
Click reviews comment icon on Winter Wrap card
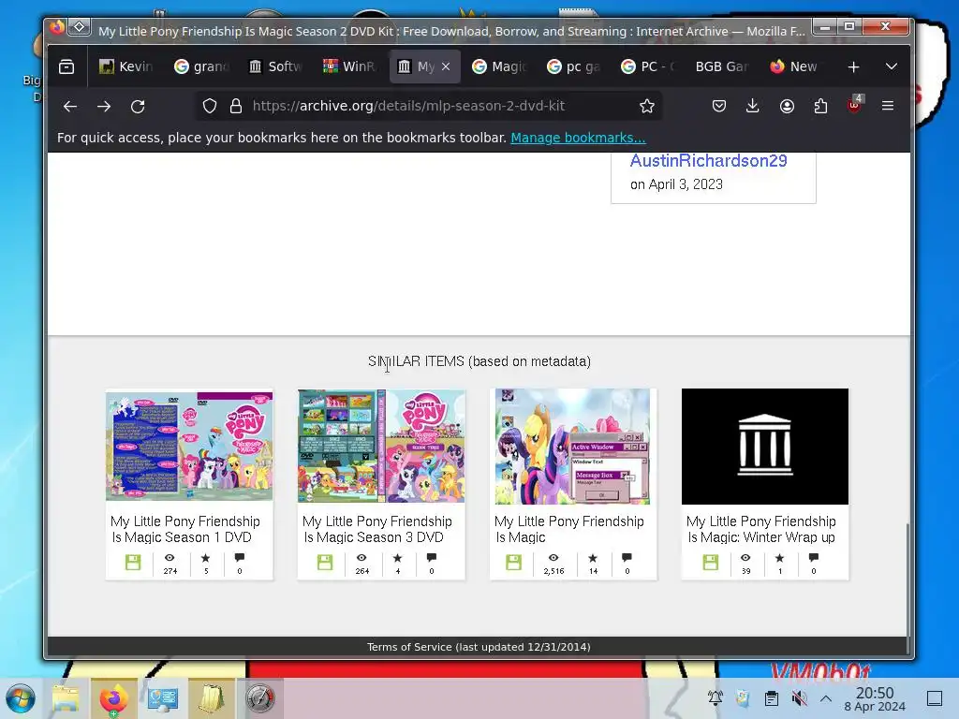[x=814, y=558]
